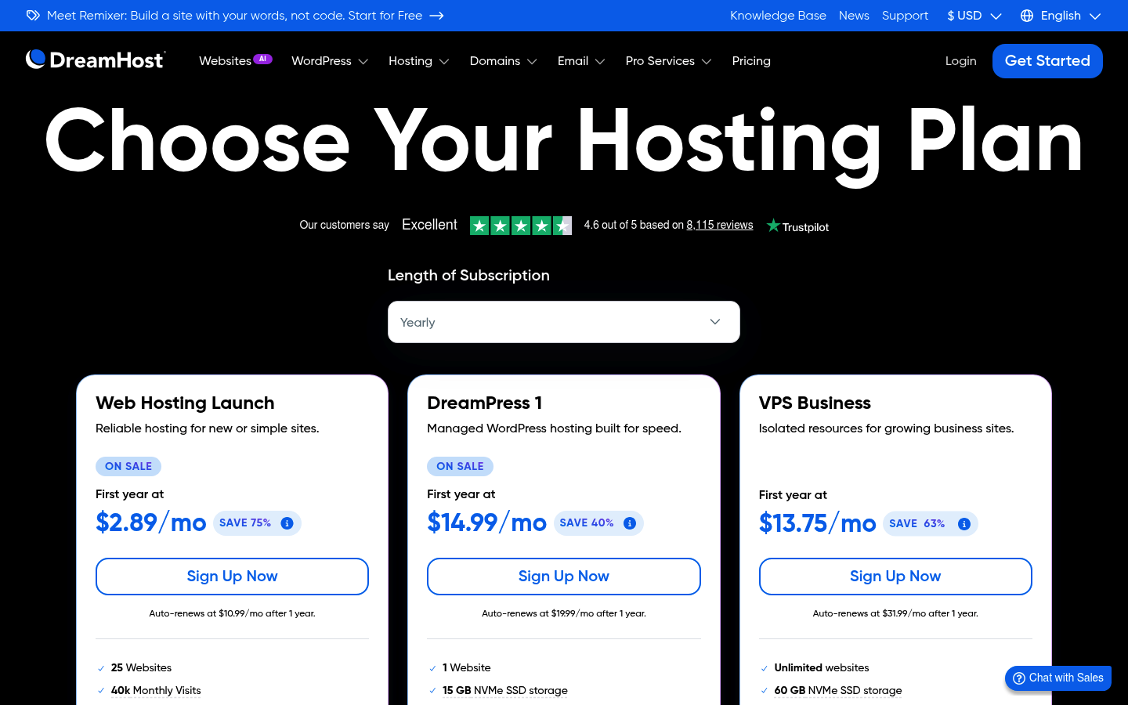Expand the Domains menu
The height and width of the screenshot is (705, 1128).
click(503, 61)
